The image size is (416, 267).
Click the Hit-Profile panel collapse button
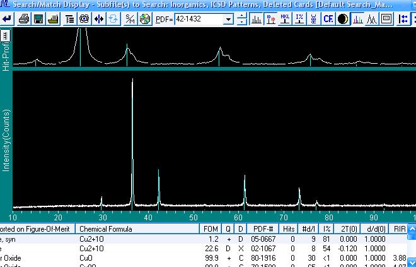click(x=6, y=35)
